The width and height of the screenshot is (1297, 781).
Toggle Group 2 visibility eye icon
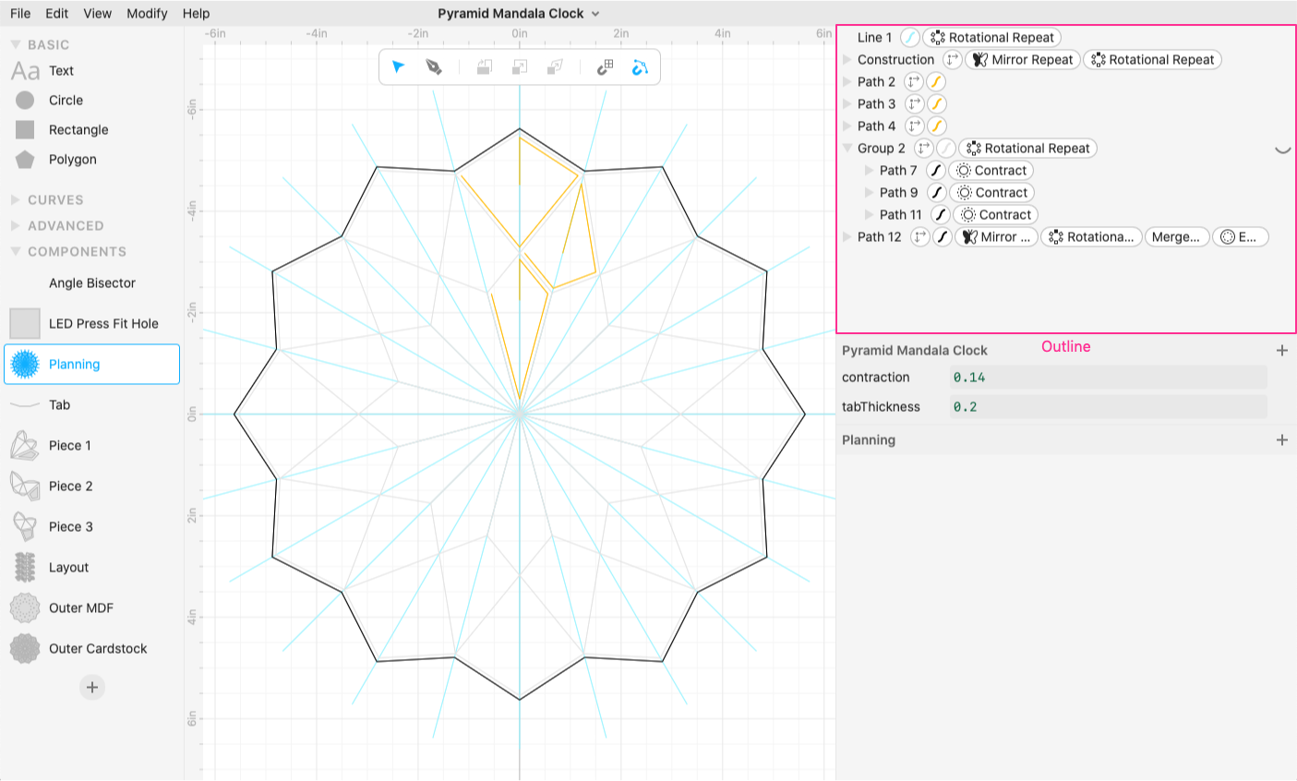(x=1282, y=149)
